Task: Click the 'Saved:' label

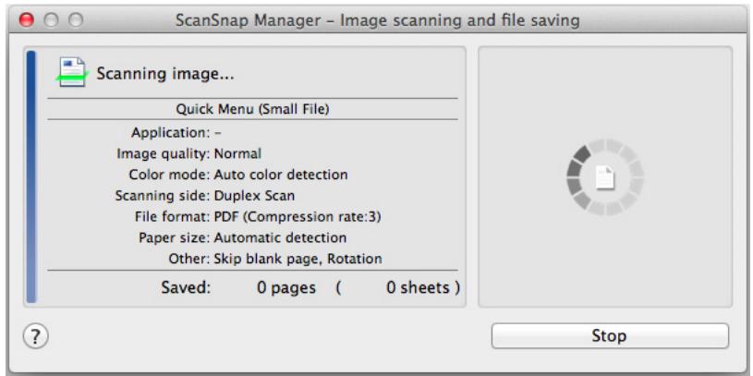Action: [186, 287]
